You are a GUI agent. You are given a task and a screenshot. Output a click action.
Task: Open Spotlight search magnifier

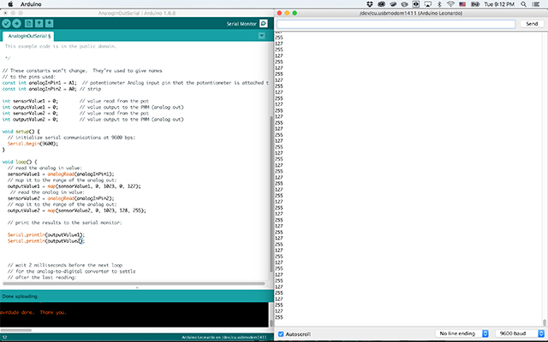coord(523,4)
